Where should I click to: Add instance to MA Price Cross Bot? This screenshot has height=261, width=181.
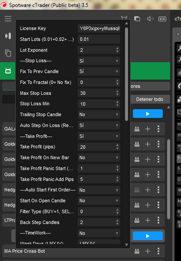click(x=148, y=251)
